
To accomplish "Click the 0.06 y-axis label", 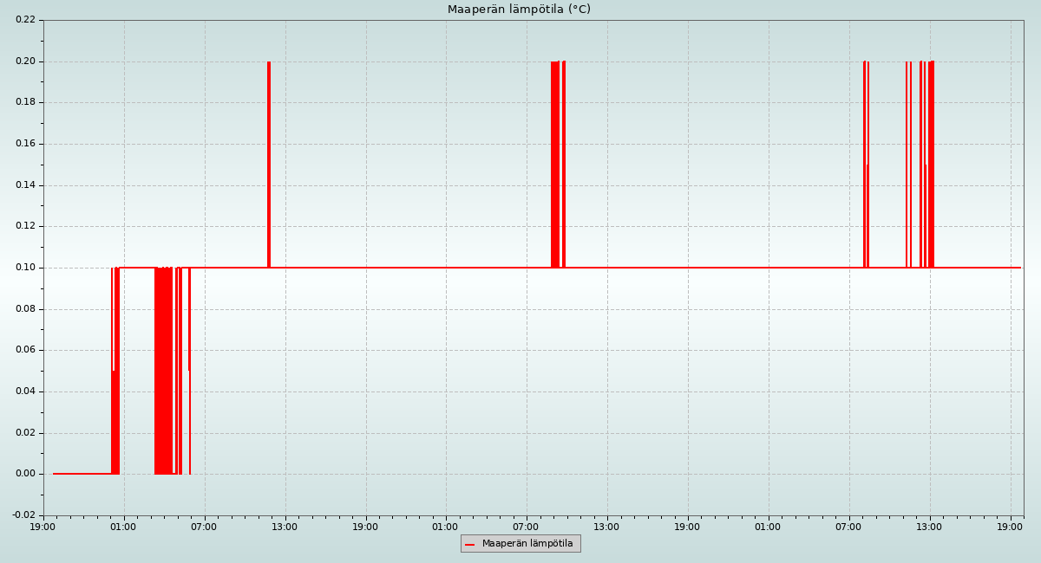I will pos(25,350).
